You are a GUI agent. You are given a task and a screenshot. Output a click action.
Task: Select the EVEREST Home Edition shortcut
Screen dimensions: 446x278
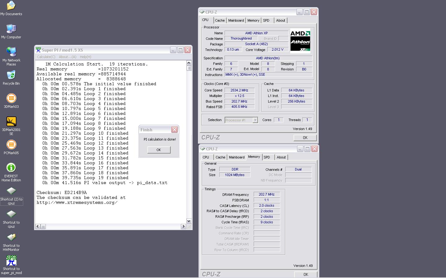pyautogui.click(x=11, y=172)
